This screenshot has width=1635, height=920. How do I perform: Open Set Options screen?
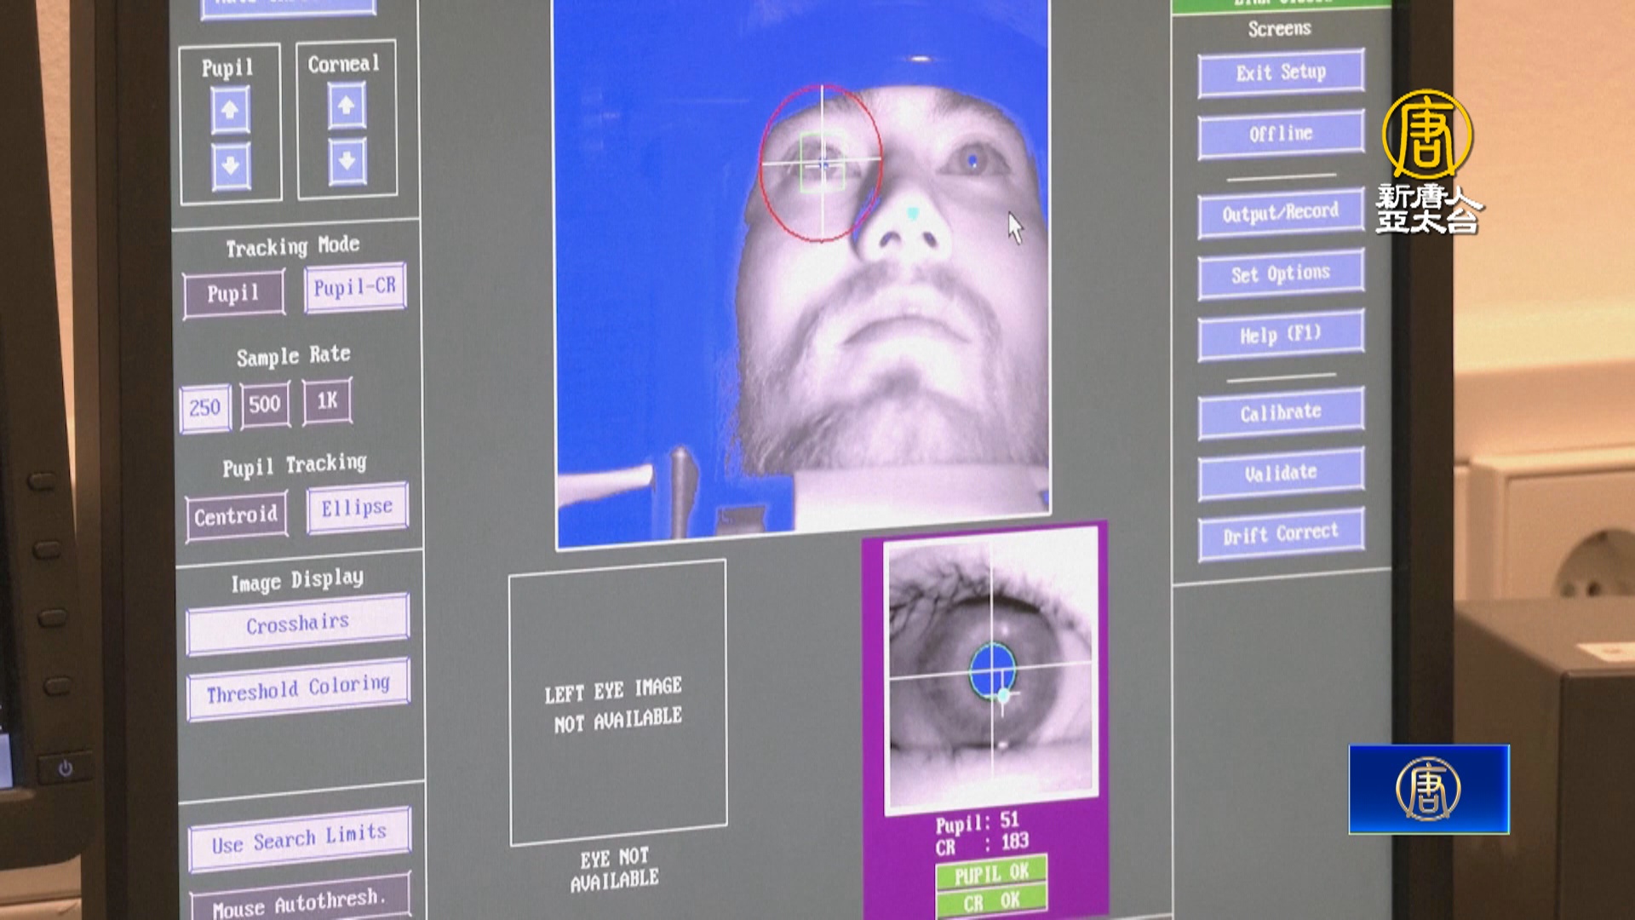1280,274
